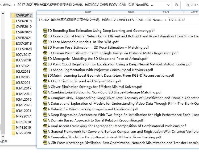Click PDF icon of A Clever Elimination Strategy file

coord(45,87)
